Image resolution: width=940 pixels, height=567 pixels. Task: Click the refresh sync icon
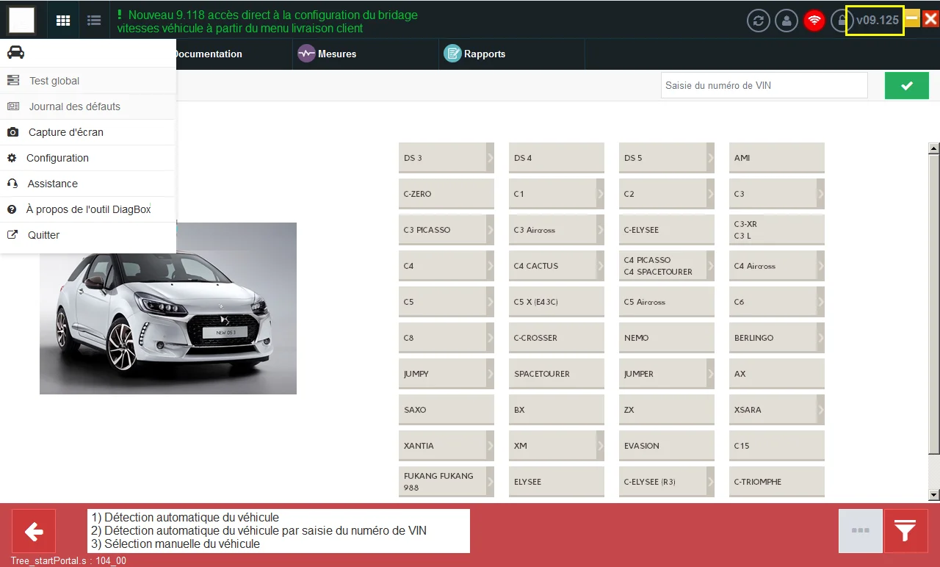point(759,20)
